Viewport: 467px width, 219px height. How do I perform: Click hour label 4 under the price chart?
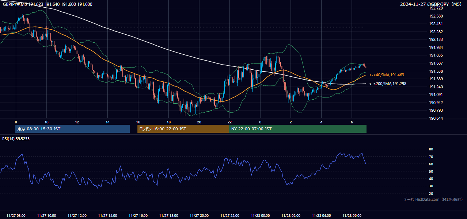tap(321, 122)
